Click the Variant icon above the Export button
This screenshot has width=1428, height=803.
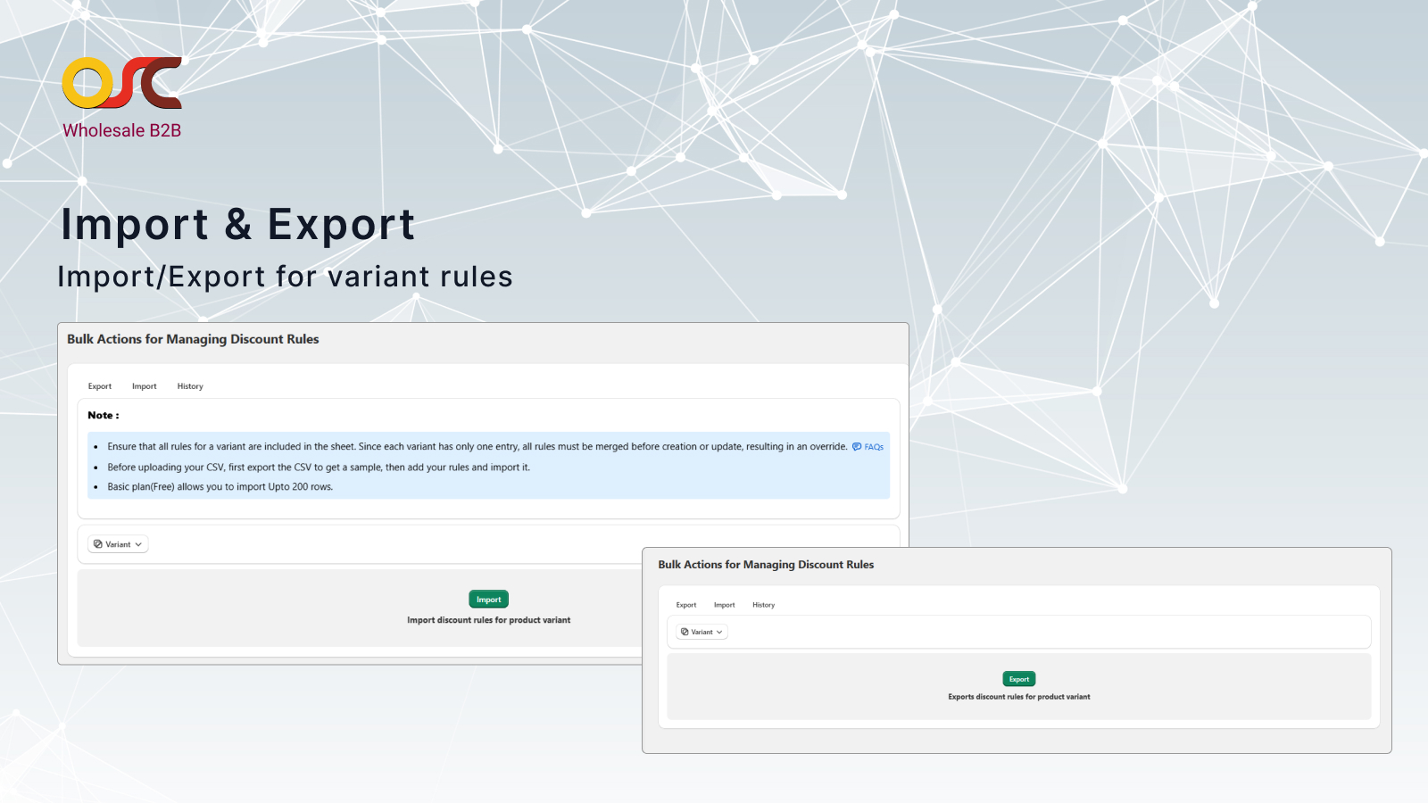point(685,632)
